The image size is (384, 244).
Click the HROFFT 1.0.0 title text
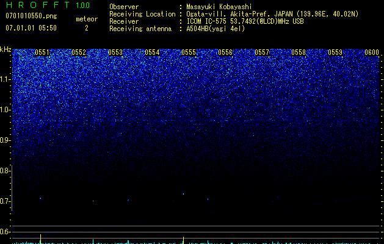(48, 5)
